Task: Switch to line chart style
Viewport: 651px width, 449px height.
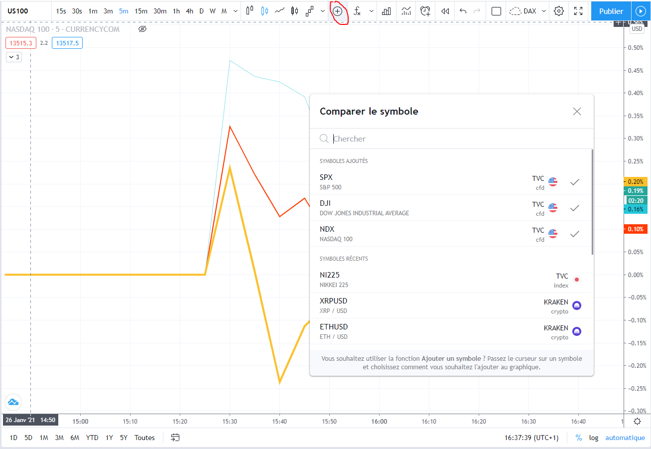Action: click(x=280, y=11)
